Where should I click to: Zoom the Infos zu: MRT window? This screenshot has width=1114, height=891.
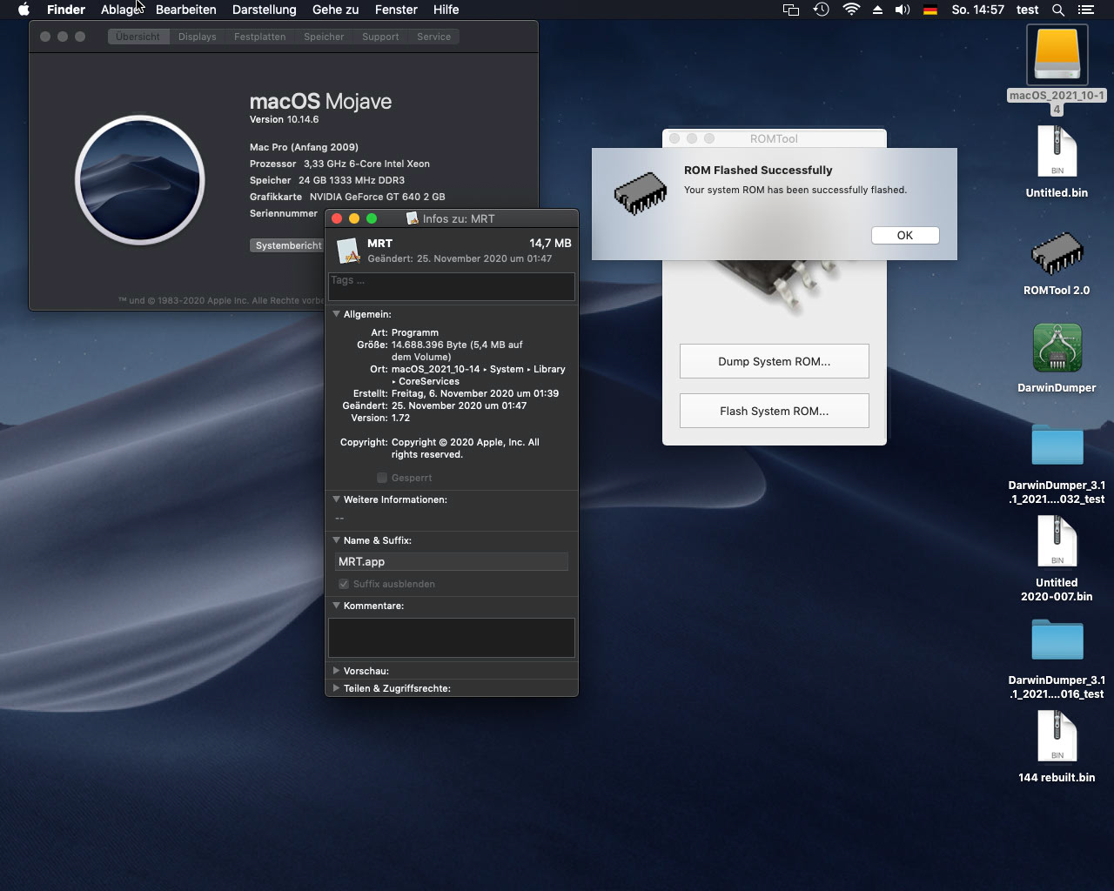click(372, 218)
